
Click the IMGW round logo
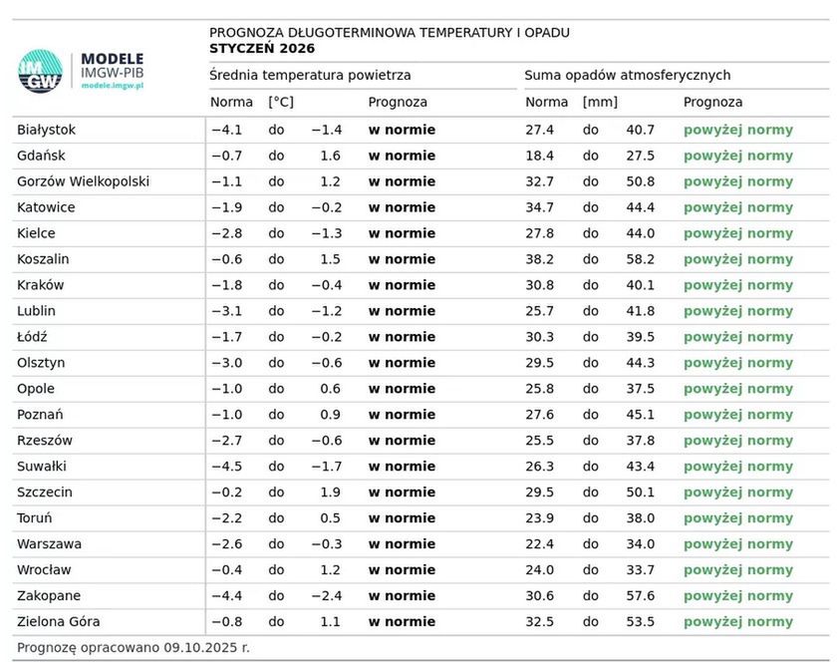tap(40, 72)
